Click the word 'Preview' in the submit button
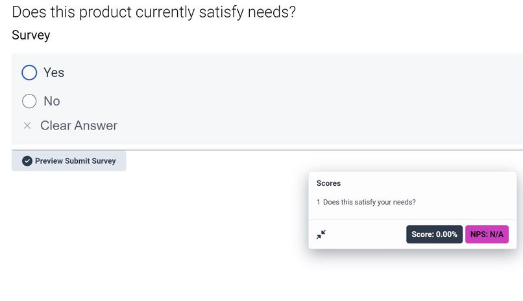 (49, 161)
